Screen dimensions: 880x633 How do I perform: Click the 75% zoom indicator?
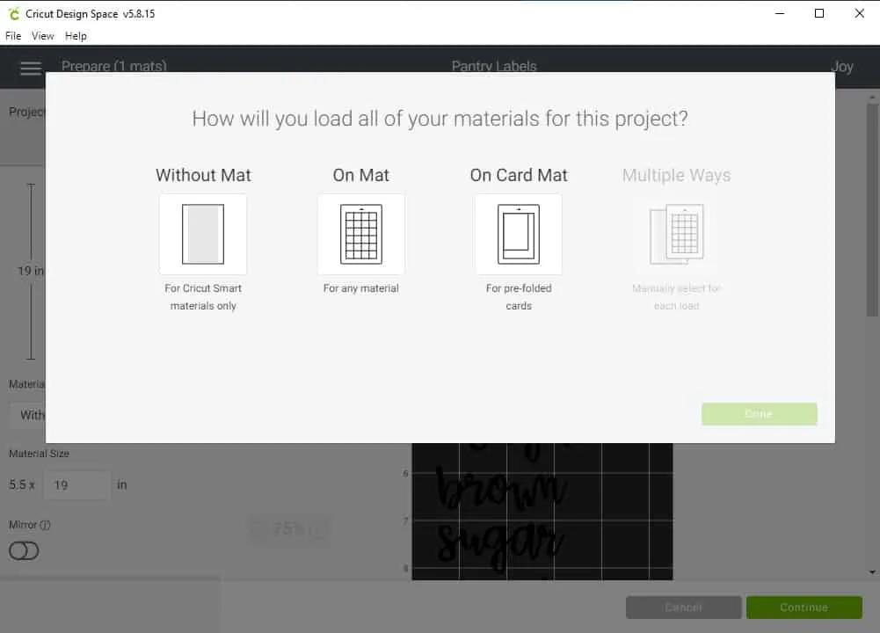(289, 528)
